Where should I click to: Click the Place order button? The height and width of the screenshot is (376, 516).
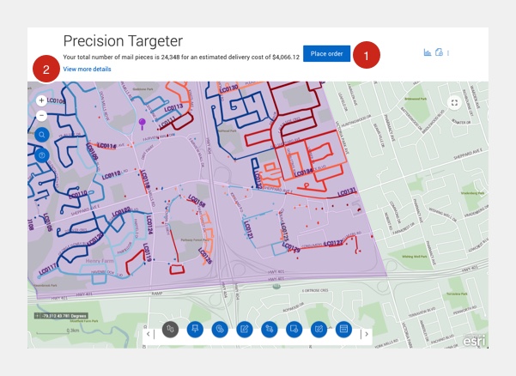(326, 53)
